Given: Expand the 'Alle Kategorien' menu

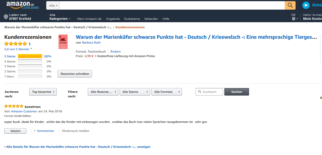Looking at the screenshot, I should 60,17.
